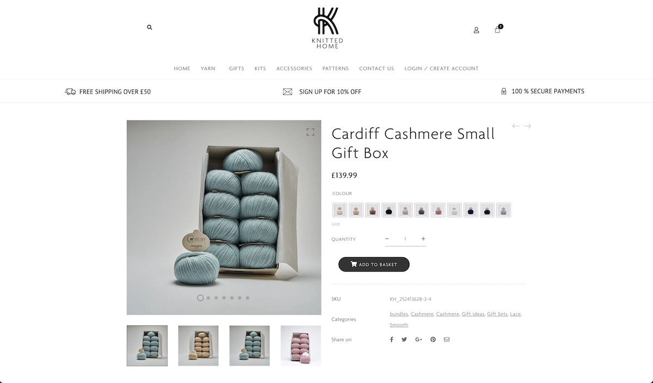This screenshot has height=383, width=653.
Task: Open the shopping bag icon
Action: (498, 29)
